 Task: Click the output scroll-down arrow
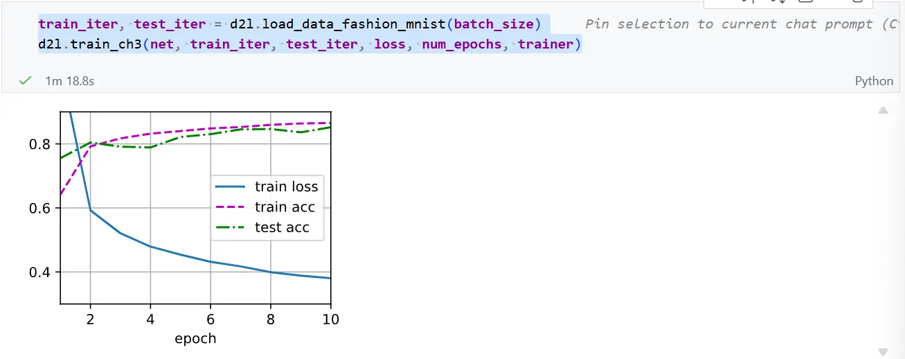click(x=883, y=352)
